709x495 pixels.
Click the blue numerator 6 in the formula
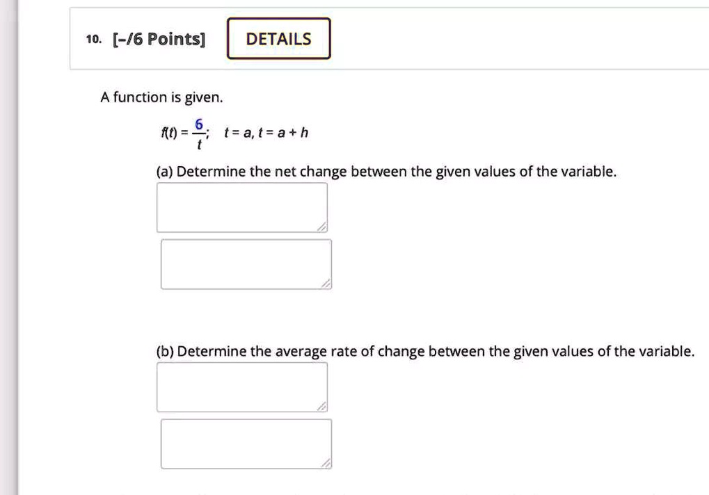(198, 124)
